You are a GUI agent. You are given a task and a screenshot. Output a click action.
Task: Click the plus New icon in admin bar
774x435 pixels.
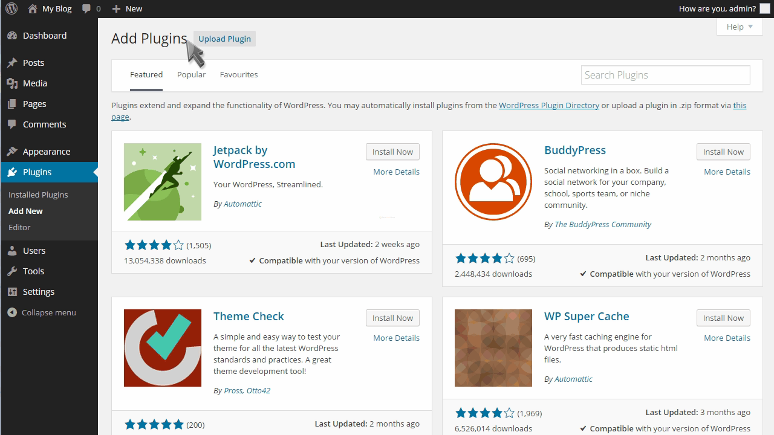(x=117, y=8)
